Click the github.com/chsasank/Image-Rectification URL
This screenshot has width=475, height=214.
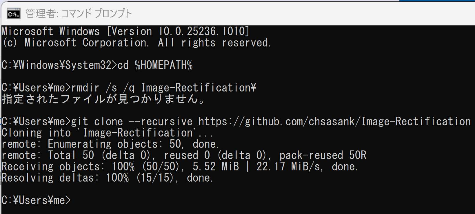(x=335, y=121)
